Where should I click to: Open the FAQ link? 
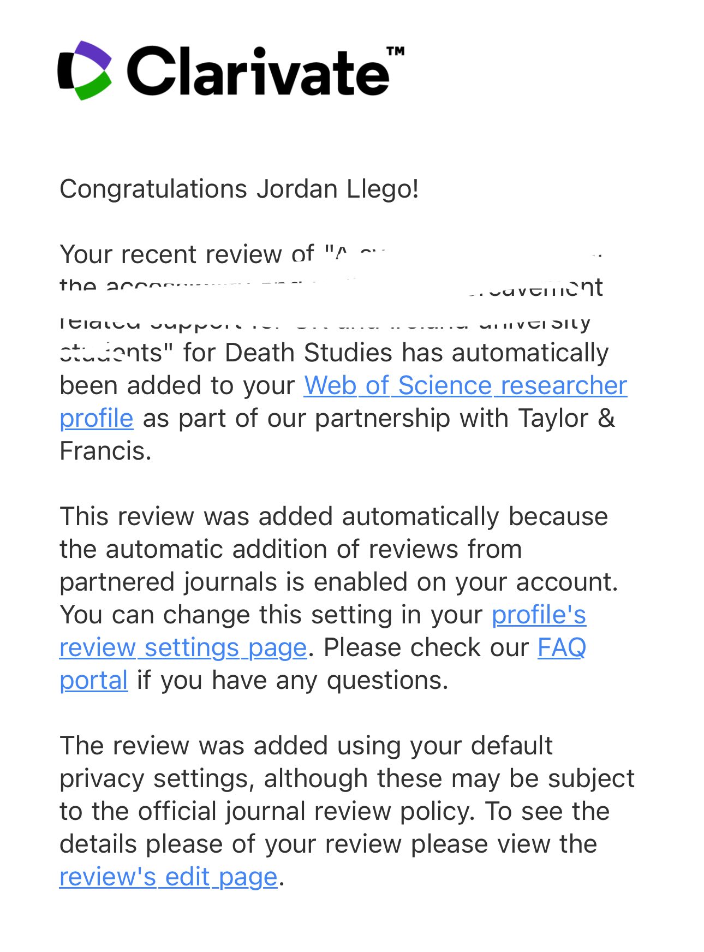coord(562,647)
